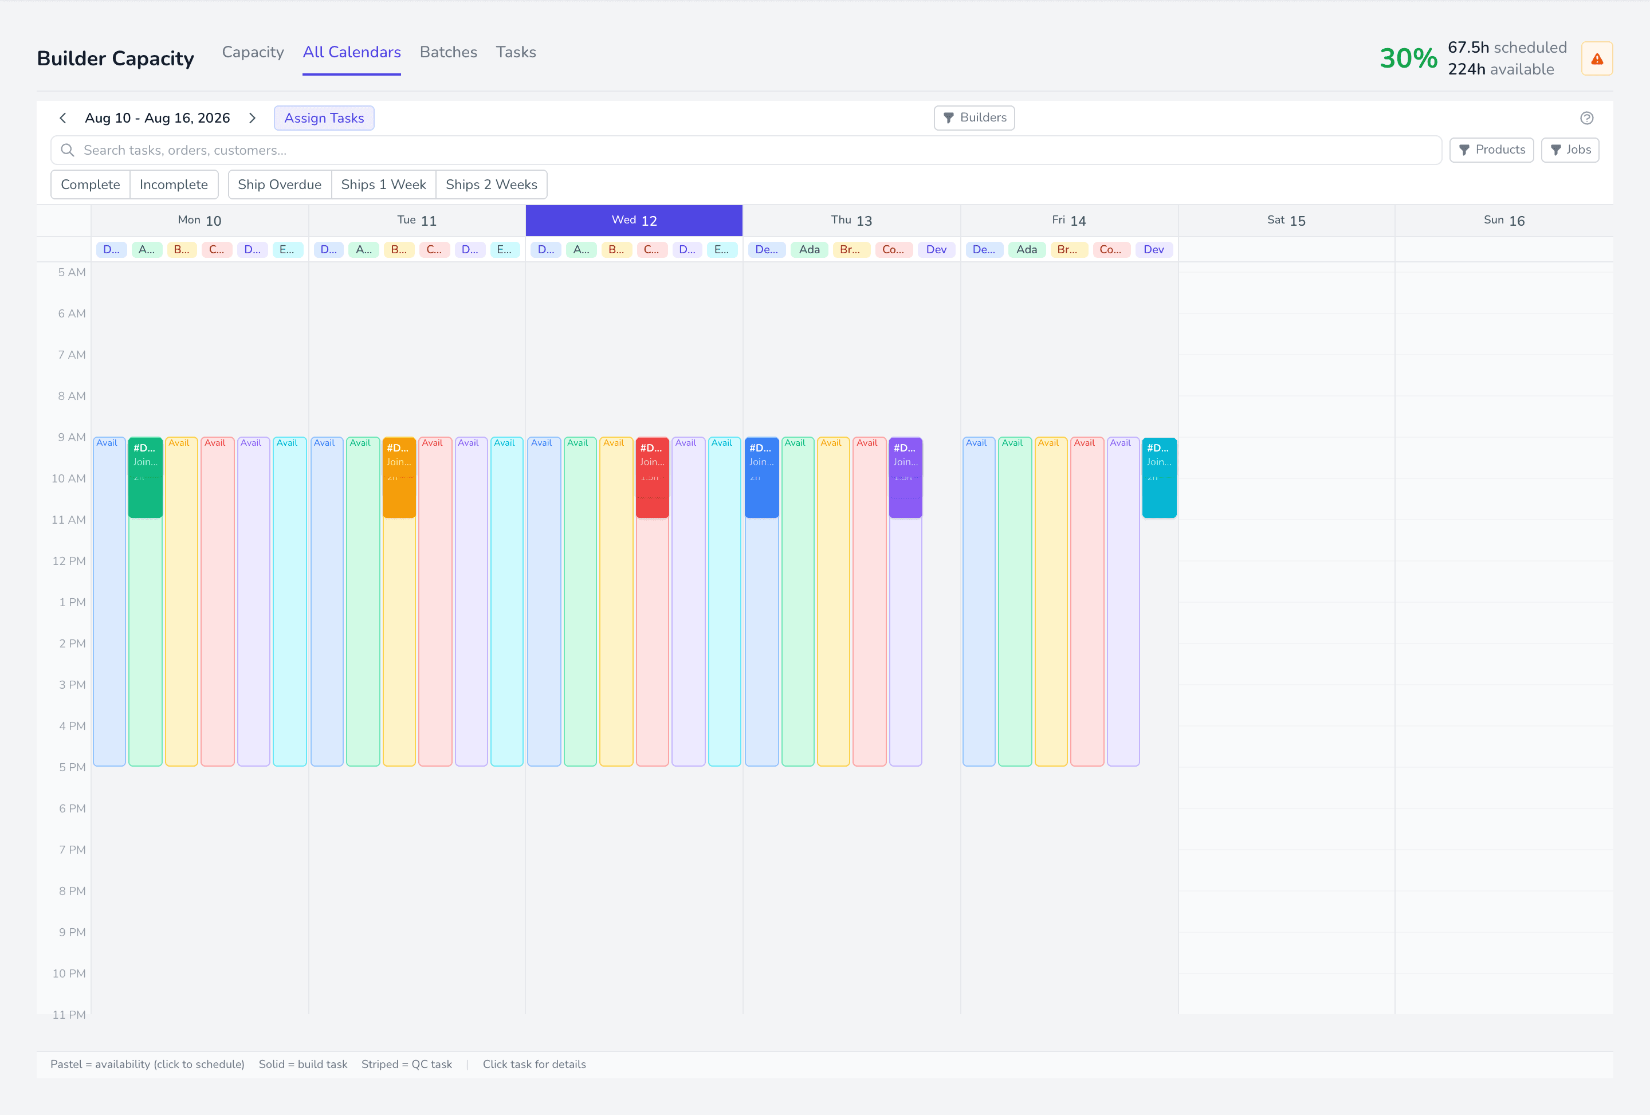Screen dimensions: 1650x1115
Task: Click the '224h available' text
Action: click(1501, 69)
